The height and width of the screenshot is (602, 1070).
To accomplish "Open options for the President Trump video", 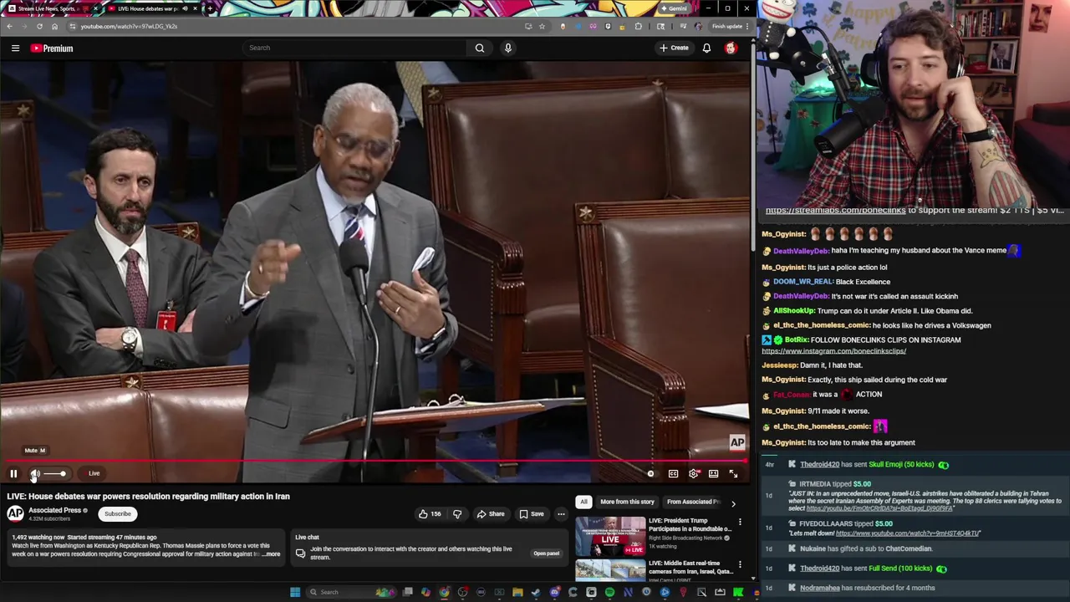I will [x=740, y=523].
